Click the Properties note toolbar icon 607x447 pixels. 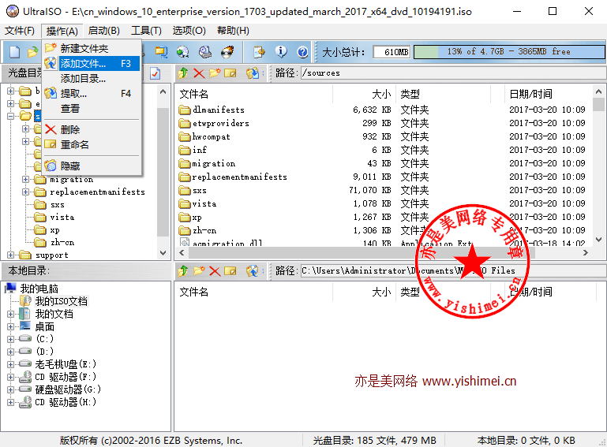pyautogui.click(x=259, y=52)
